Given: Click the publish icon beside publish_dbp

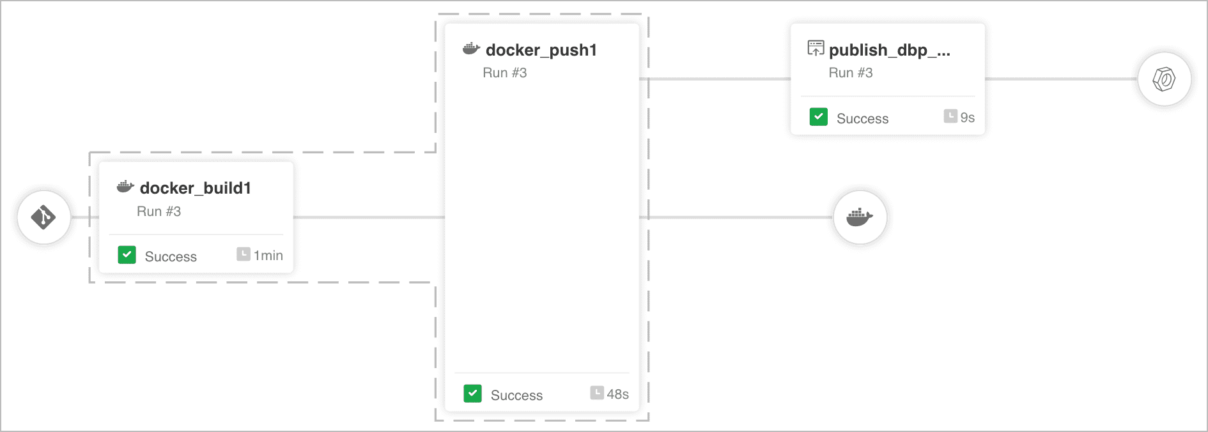Looking at the screenshot, I should pos(816,48).
